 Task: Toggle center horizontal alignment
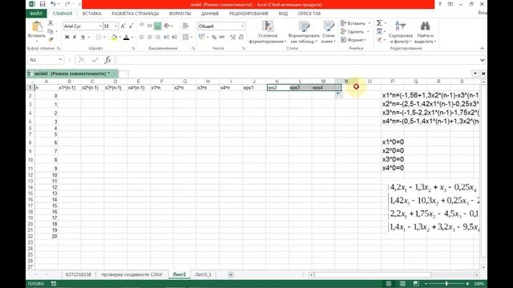[150, 38]
